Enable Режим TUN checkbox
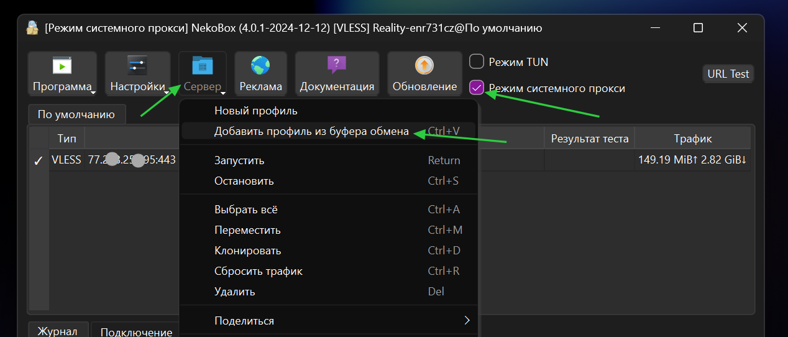This screenshot has width=788, height=337. tap(477, 62)
